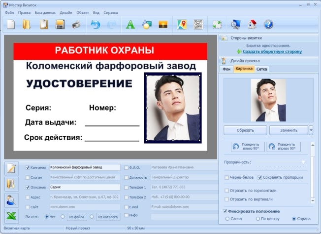Click the Обрезать button
This screenshot has height=234, width=321.
point(245,130)
